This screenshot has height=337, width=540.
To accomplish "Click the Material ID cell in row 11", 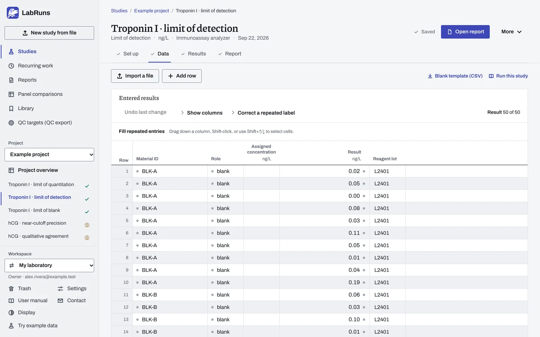I will click(171, 295).
